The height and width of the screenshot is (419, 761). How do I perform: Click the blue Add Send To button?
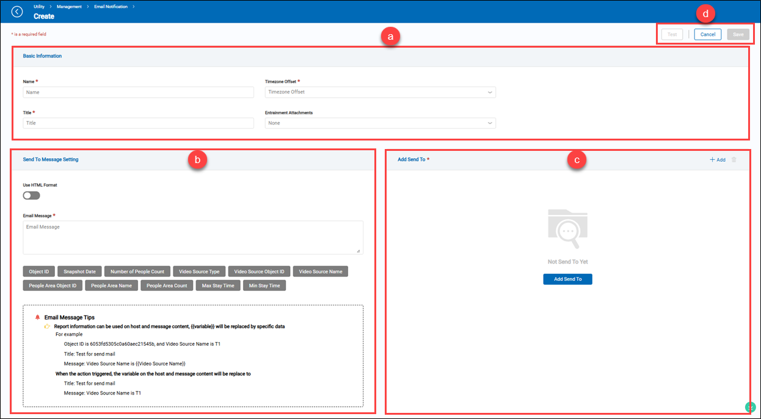tap(567, 279)
